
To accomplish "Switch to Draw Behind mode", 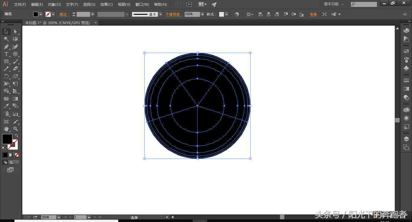I will click(x=11, y=162).
